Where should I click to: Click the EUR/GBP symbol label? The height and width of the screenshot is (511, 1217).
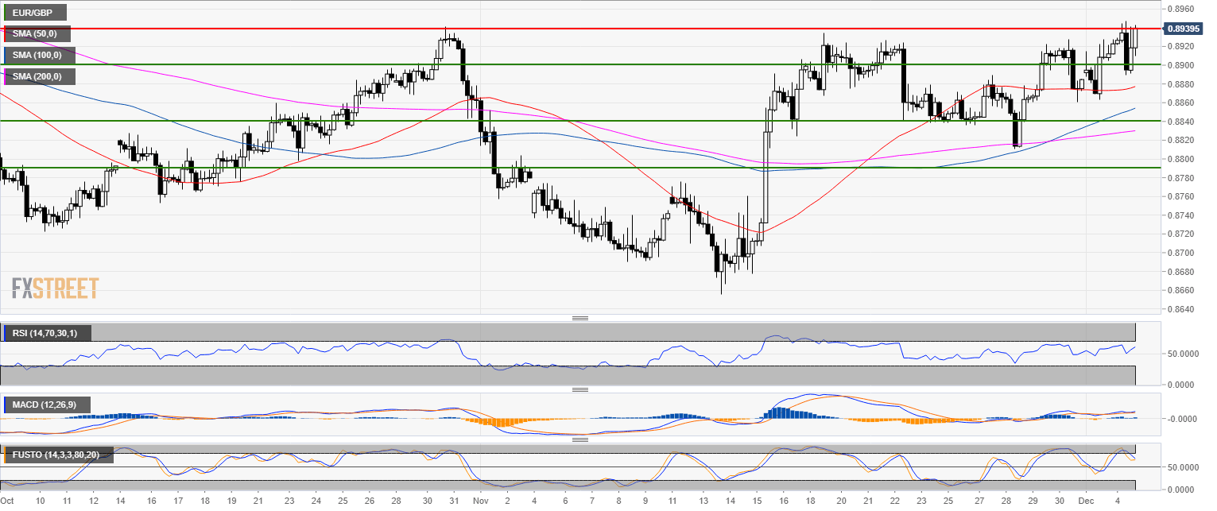tap(36, 13)
